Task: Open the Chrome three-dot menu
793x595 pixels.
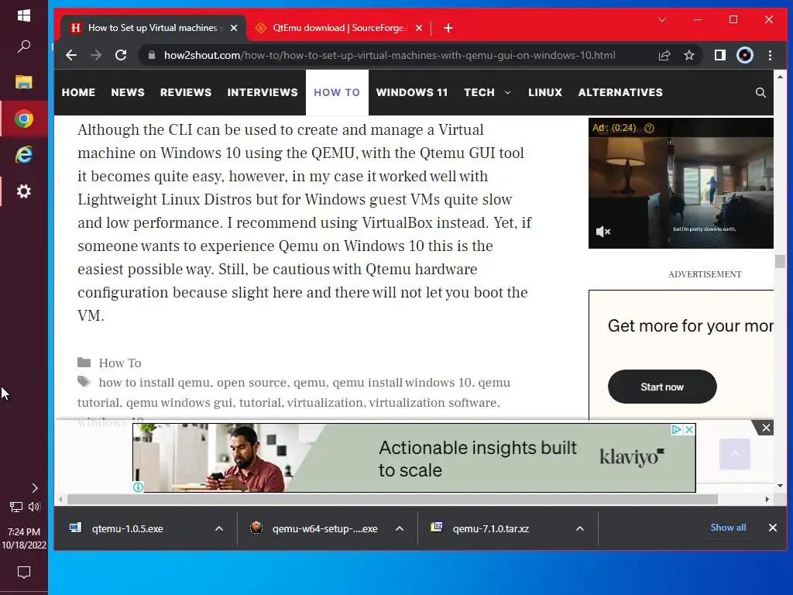Action: click(x=770, y=55)
